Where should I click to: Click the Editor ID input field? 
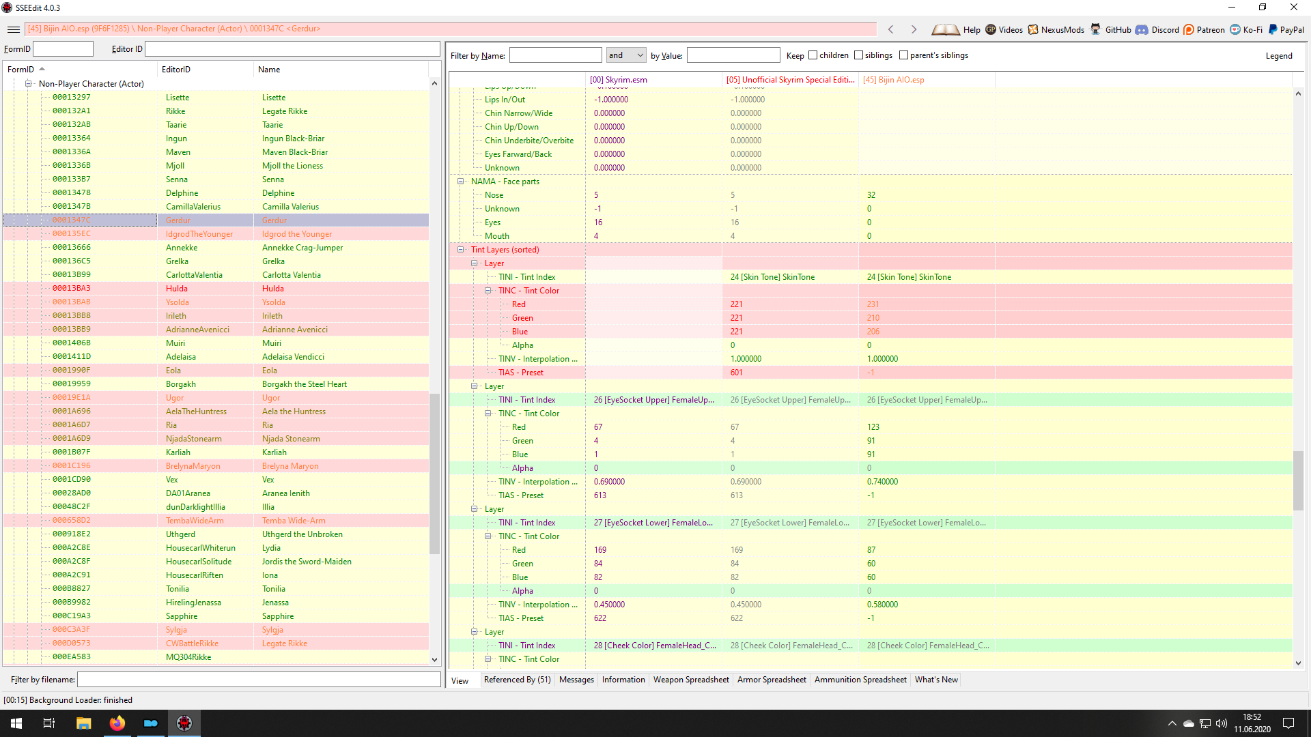[292, 49]
